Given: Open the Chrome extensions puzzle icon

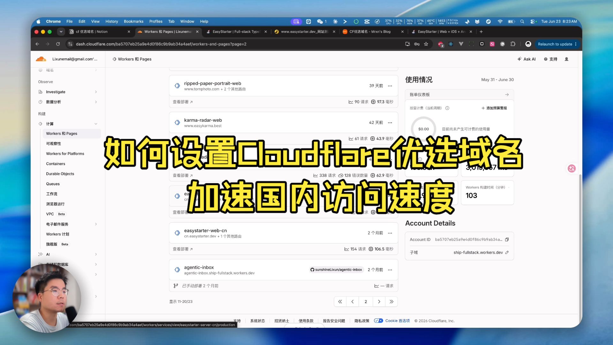Looking at the screenshot, I should [x=513, y=44].
